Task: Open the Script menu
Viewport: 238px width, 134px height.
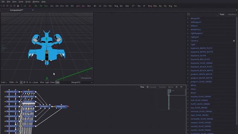Action: pyautogui.click(x=28, y=1)
